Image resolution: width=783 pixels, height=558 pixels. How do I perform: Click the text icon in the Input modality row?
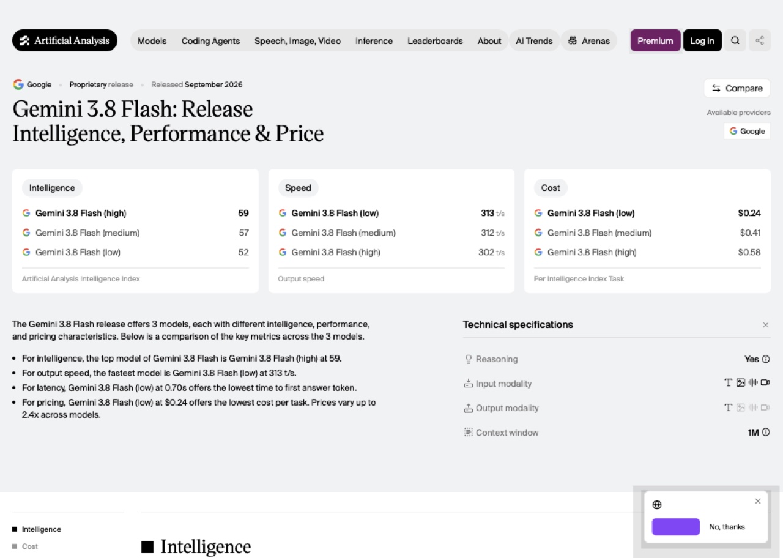tap(728, 383)
